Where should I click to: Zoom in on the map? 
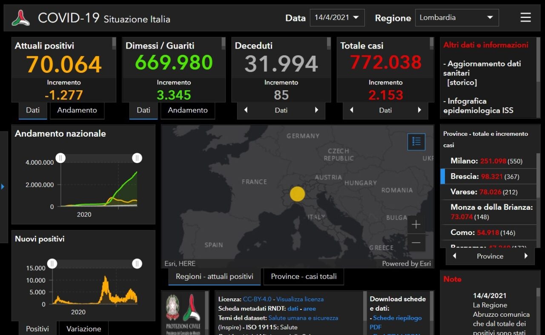(416, 224)
